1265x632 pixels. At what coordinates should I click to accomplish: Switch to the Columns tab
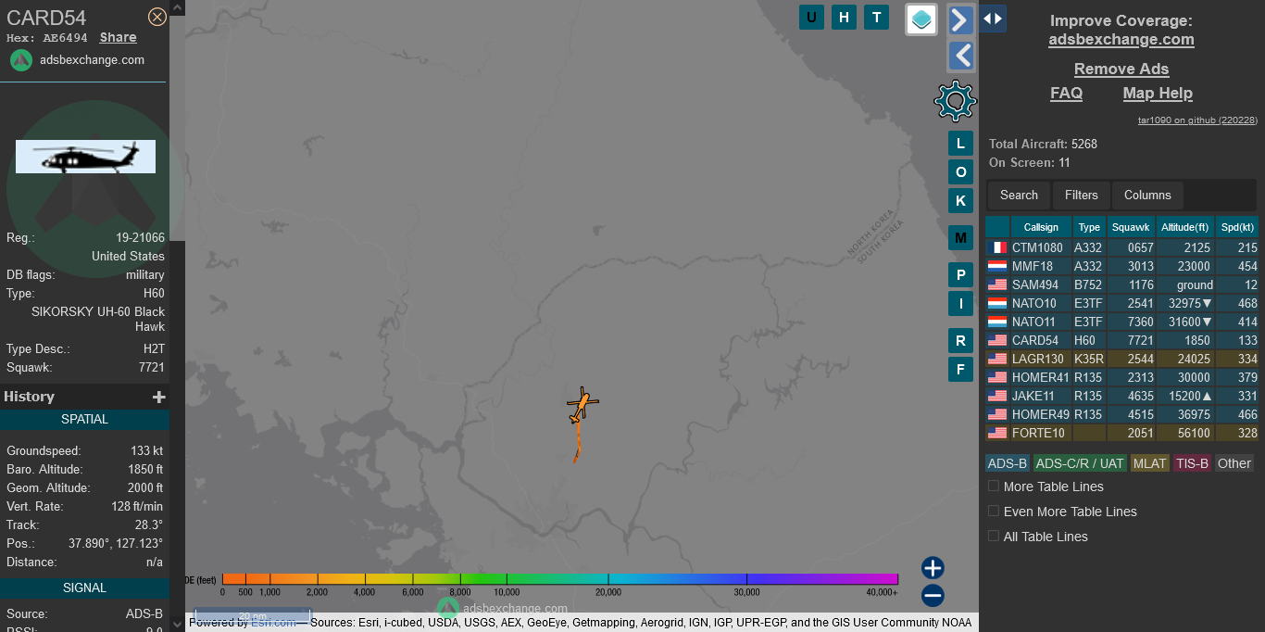click(x=1147, y=196)
